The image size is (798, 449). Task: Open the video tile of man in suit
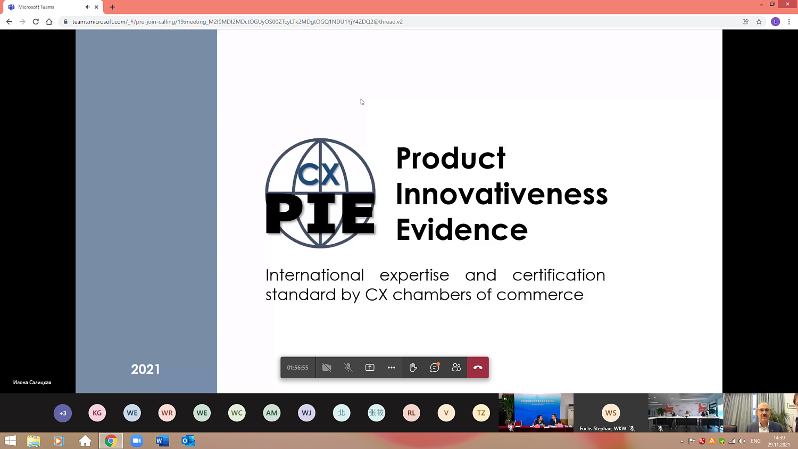pos(760,413)
